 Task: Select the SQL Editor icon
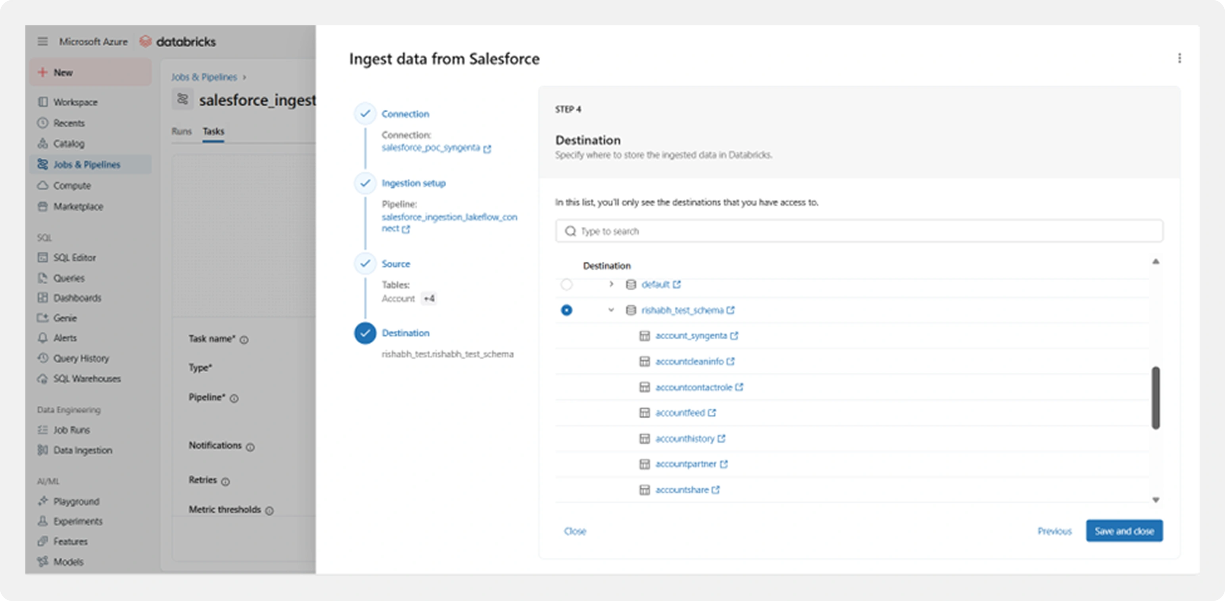click(43, 257)
